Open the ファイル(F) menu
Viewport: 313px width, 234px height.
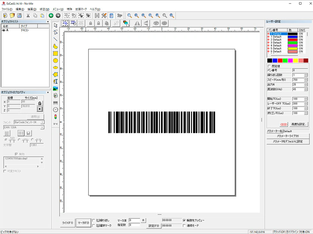[x=7, y=9]
